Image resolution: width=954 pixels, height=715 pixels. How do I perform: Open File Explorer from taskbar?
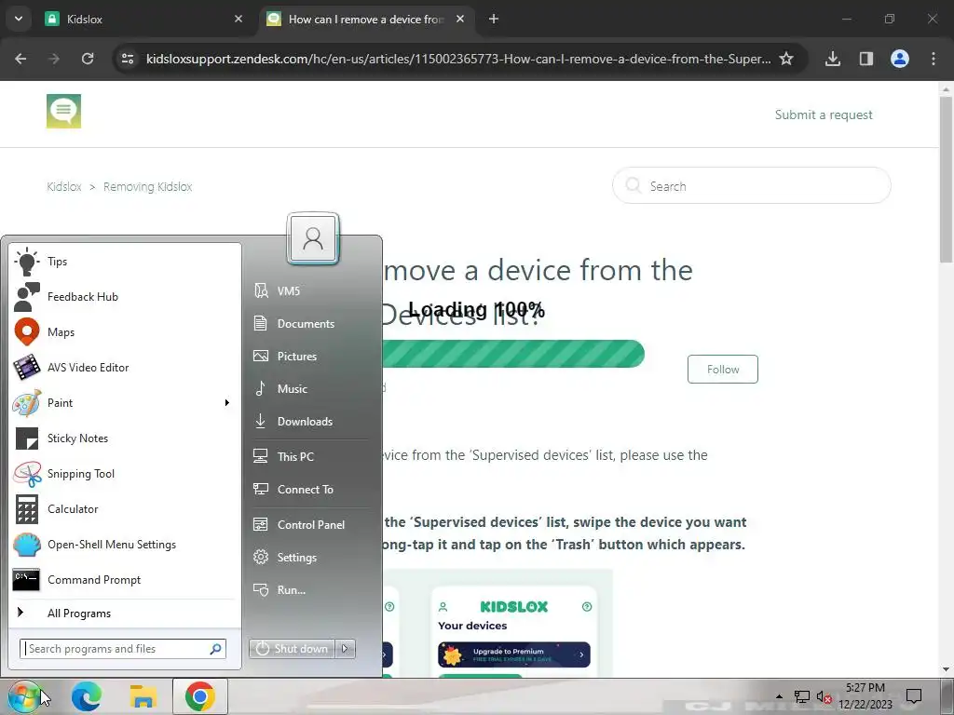pos(143,696)
